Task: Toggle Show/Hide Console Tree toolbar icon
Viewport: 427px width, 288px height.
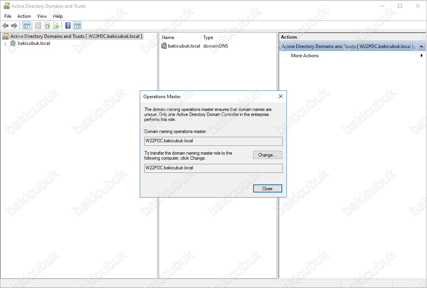Action: click(x=26, y=26)
